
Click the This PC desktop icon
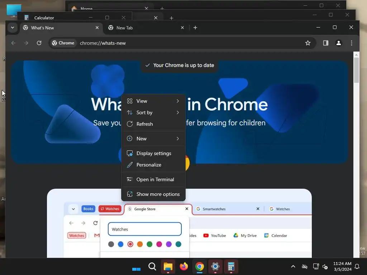coord(14,10)
